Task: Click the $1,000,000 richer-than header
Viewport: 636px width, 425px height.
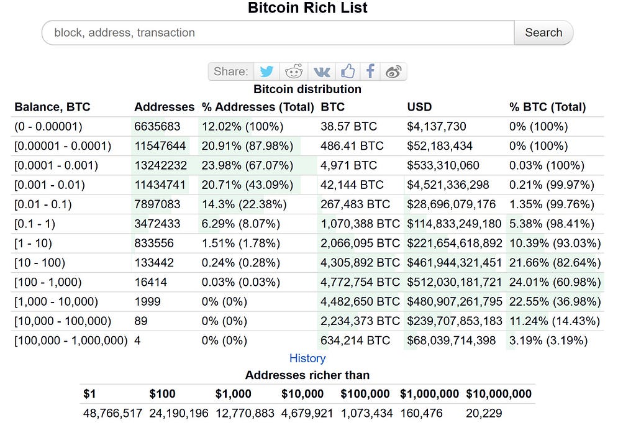Action: (x=430, y=394)
